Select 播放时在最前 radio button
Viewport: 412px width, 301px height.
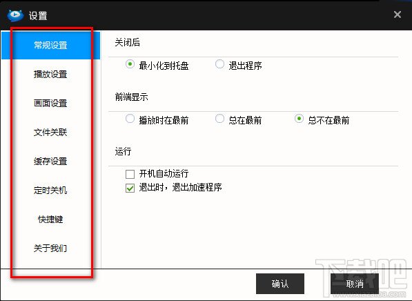(130, 119)
